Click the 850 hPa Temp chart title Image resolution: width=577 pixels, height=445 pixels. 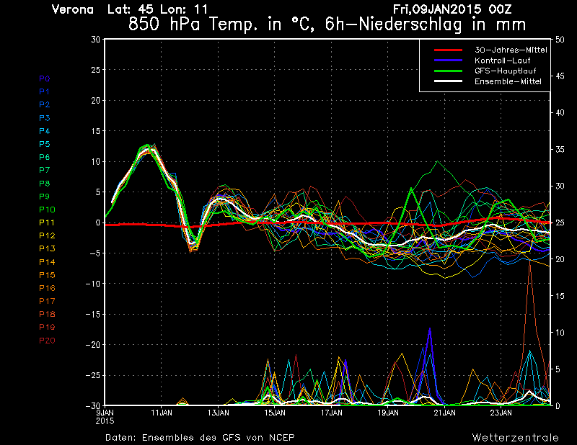coord(325,23)
